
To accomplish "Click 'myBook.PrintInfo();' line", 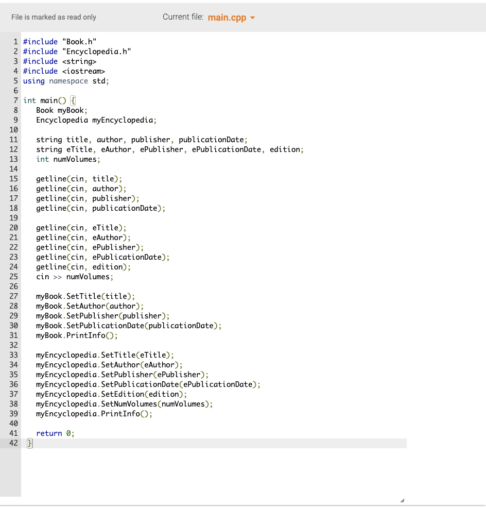I will pyautogui.click(x=77, y=335).
